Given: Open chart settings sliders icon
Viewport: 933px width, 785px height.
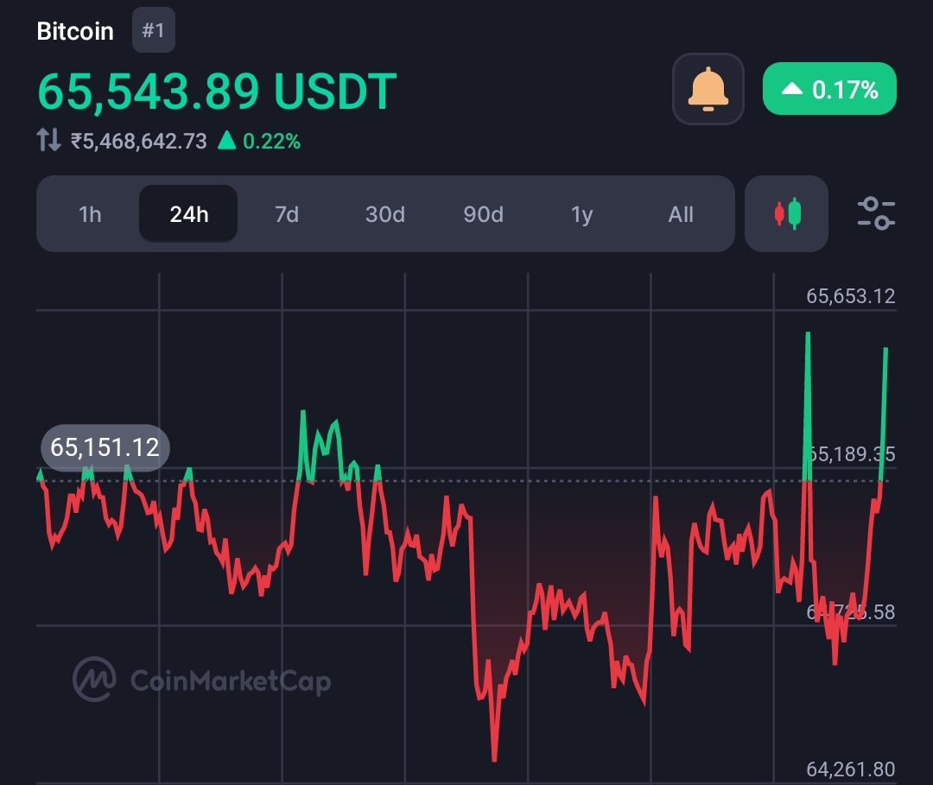Looking at the screenshot, I should point(876,213).
